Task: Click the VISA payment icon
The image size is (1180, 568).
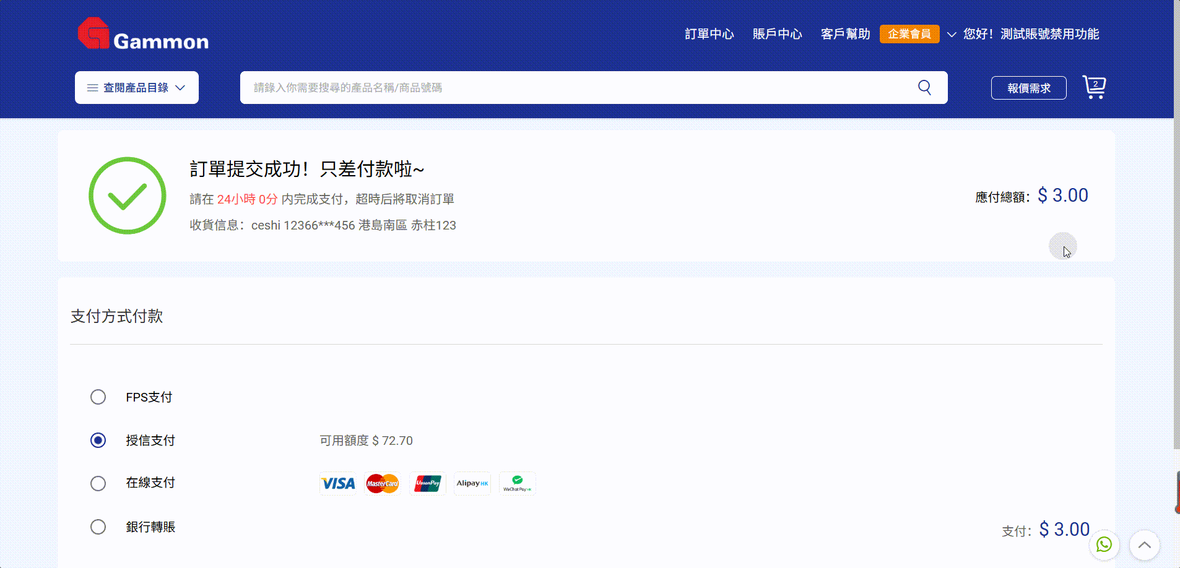Action: tap(338, 483)
